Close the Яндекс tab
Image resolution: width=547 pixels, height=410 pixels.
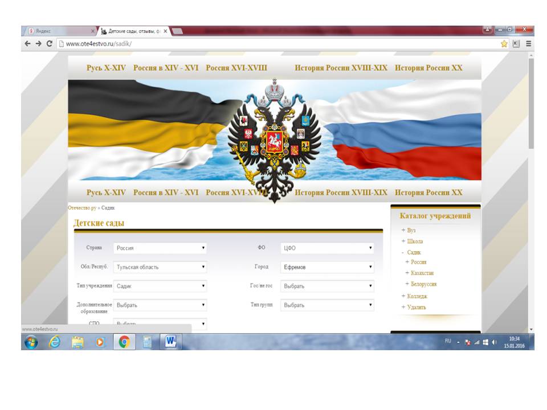[x=93, y=31]
